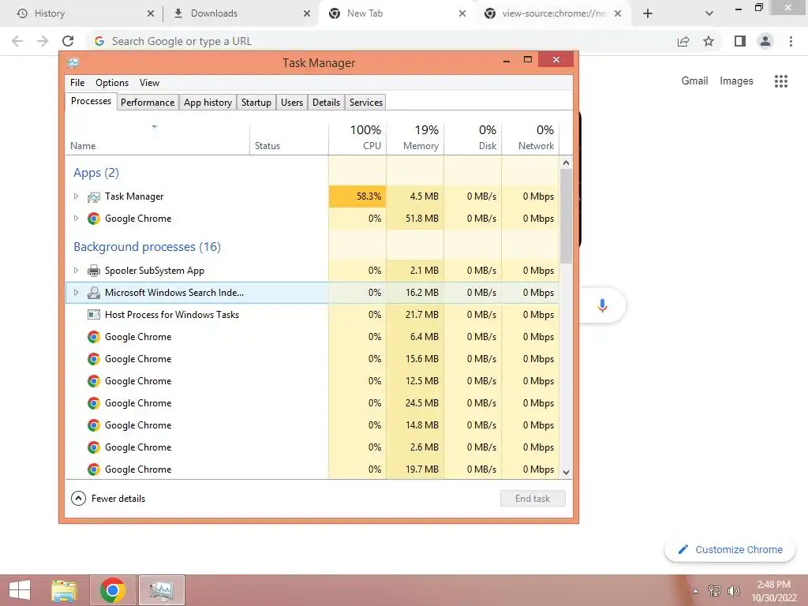
Task: Bookmark this tab with the star icon
Action: pos(709,41)
